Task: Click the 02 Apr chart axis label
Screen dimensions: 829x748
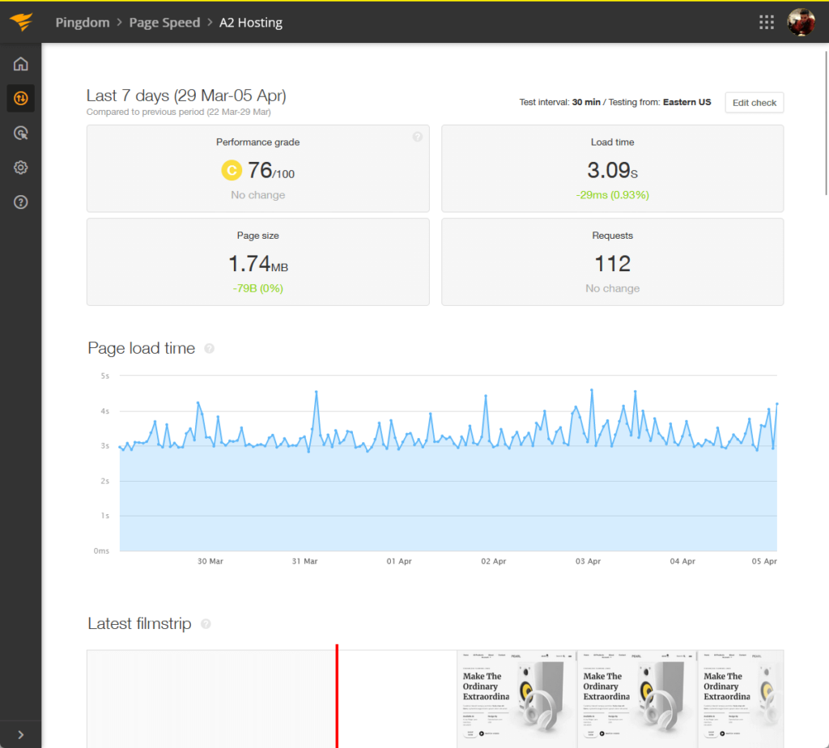Action: click(493, 561)
